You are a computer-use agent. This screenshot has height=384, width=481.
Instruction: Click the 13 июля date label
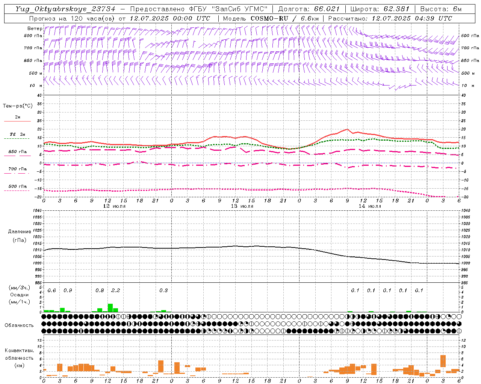(x=242, y=206)
